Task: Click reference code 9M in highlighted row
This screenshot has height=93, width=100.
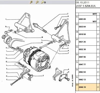Action: coord(77,85)
